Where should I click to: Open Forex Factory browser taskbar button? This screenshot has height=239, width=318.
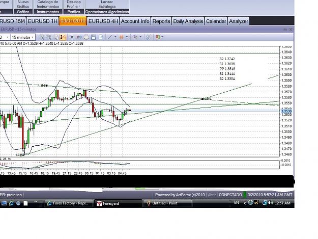click(69, 203)
